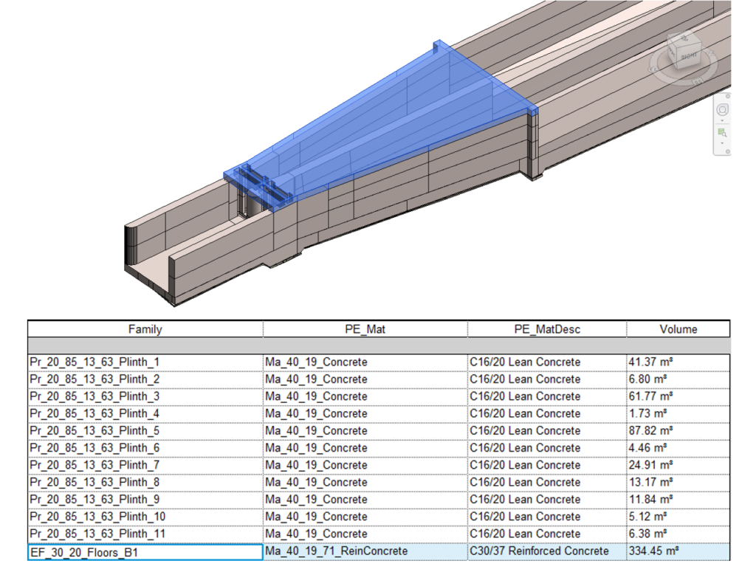Click the C30/37 Reinforced Concrete description cell

coord(546,551)
